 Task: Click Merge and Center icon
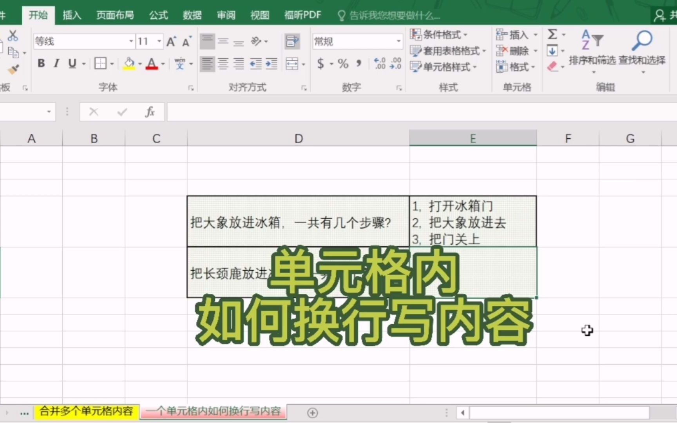(292, 63)
